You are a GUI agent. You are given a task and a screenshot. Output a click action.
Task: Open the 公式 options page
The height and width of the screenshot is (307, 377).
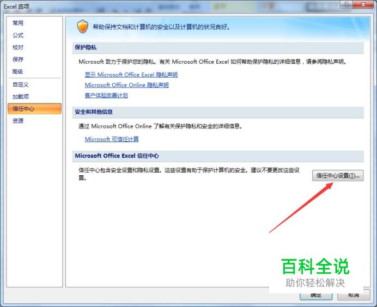coord(18,35)
